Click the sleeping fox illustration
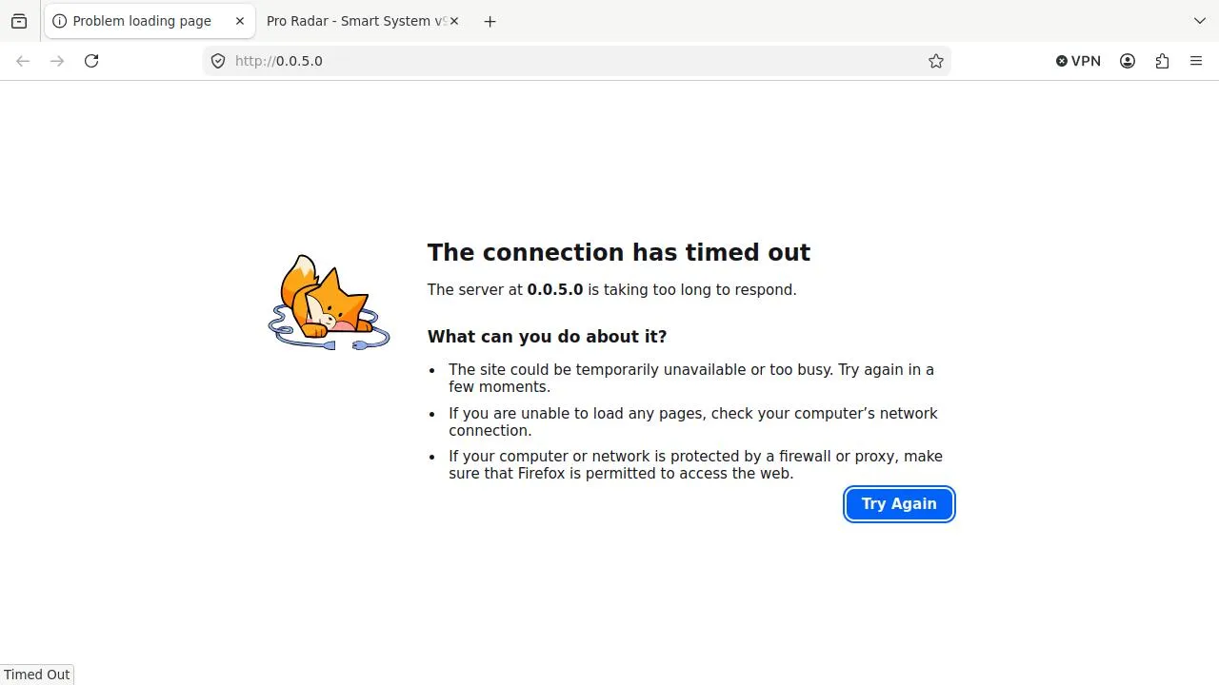1219x685 pixels. (329, 303)
